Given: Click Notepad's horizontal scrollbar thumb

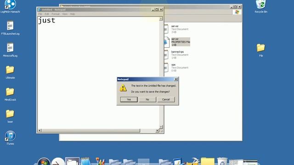Looking at the screenshot, I should pos(90,130).
